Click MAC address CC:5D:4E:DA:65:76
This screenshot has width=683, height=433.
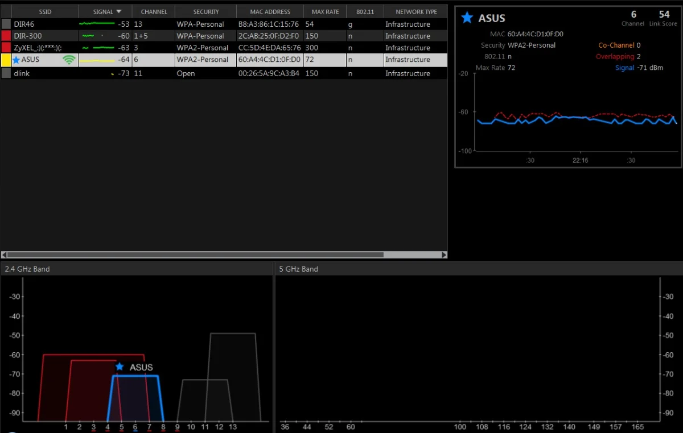[269, 48]
